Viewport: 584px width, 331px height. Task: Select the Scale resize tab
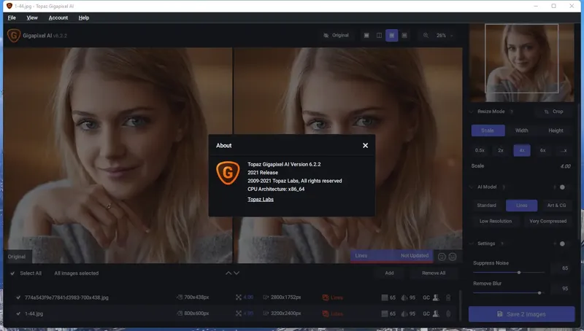click(488, 131)
